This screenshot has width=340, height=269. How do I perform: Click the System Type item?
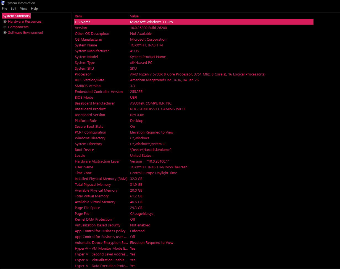(x=85, y=63)
